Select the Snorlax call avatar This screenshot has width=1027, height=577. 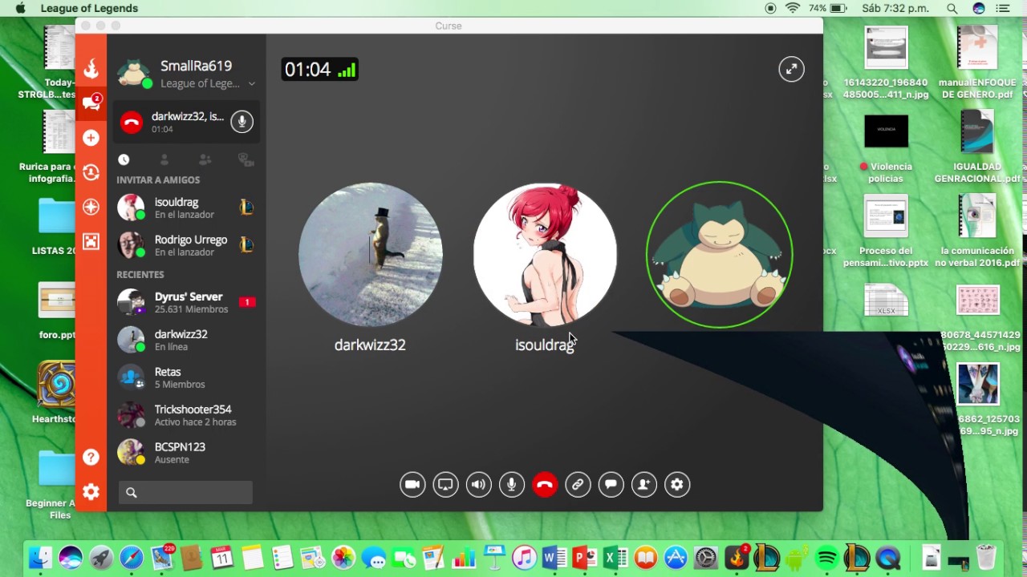720,255
